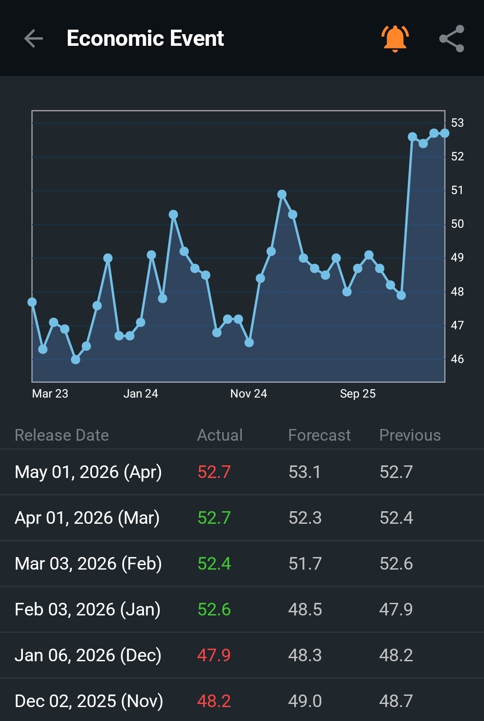Screen dimensions: 484x721
Task: Tap the Economic Event title
Action: [x=145, y=38]
